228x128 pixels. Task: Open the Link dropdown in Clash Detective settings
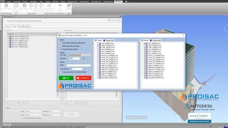click(33, 115)
